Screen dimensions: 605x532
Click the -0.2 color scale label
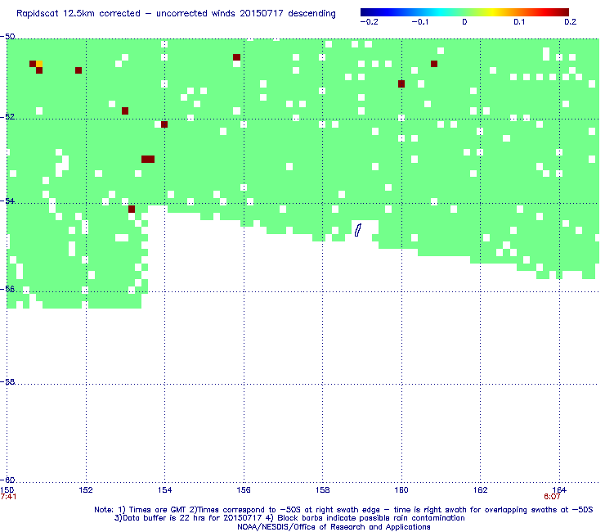click(x=370, y=22)
